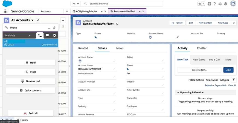Screen dimensions: 238x123
Task: Edit the Account Name field pencil
Action: pos(114,69)
